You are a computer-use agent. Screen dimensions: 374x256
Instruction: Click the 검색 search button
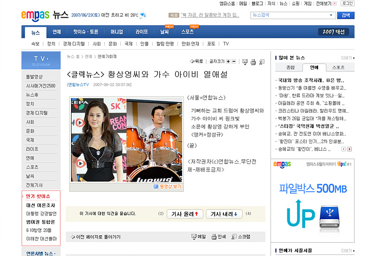346,15
